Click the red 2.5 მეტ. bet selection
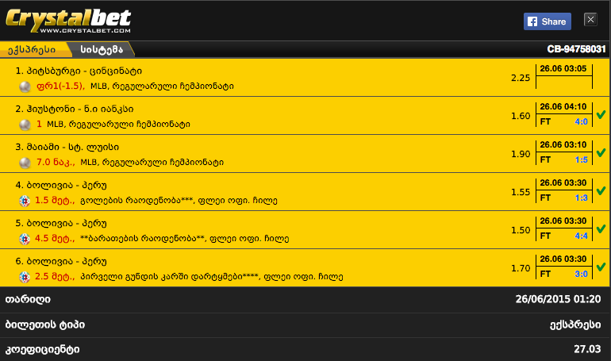The width and height of the screenshot is (611, 361). click(x=55, y=276)
